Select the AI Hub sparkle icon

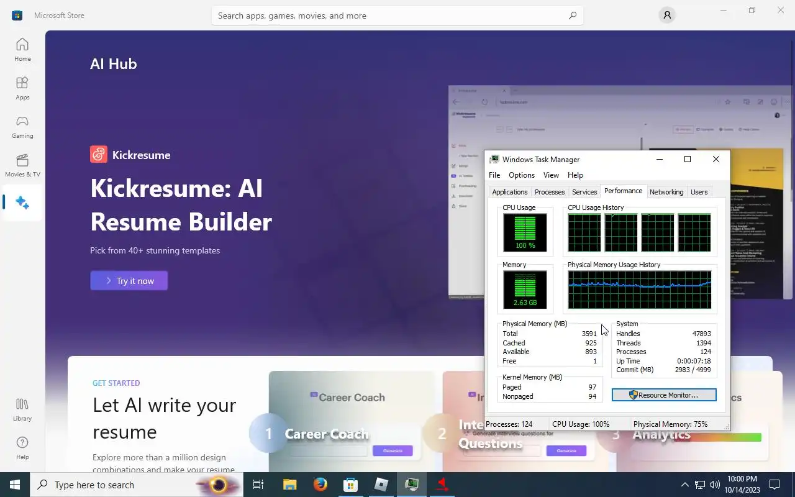22,203
